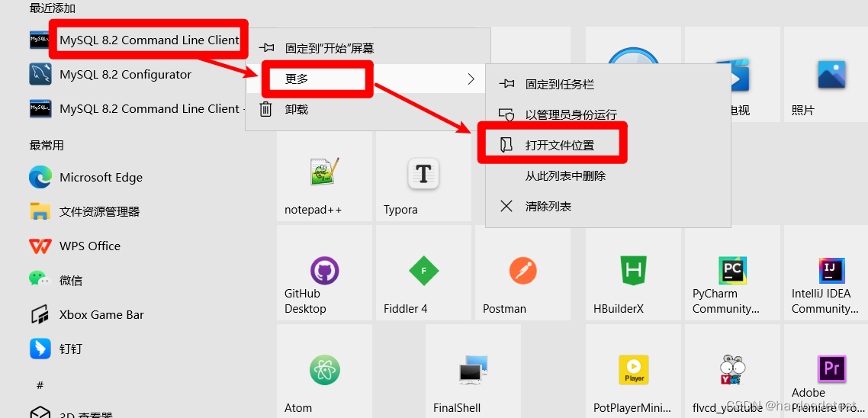Viewport: 868px width, 418px height.
Task: Click the Xbox Game Bar label
Action: point(101,314)
